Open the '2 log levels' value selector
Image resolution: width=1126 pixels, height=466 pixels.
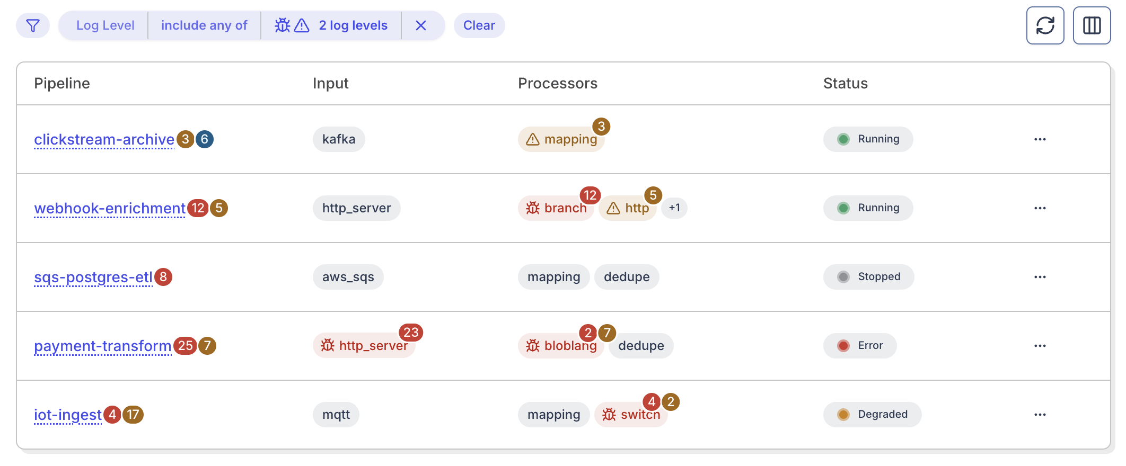coord(331,25)
